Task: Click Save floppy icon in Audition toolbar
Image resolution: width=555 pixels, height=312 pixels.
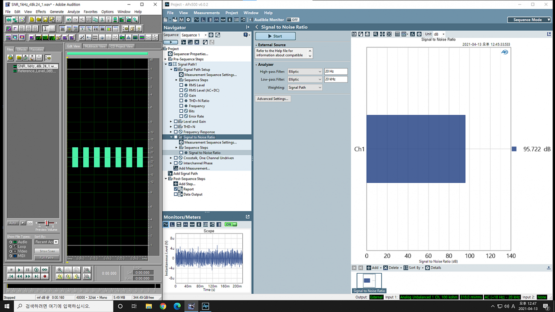Action: click(x=45, y=20)
